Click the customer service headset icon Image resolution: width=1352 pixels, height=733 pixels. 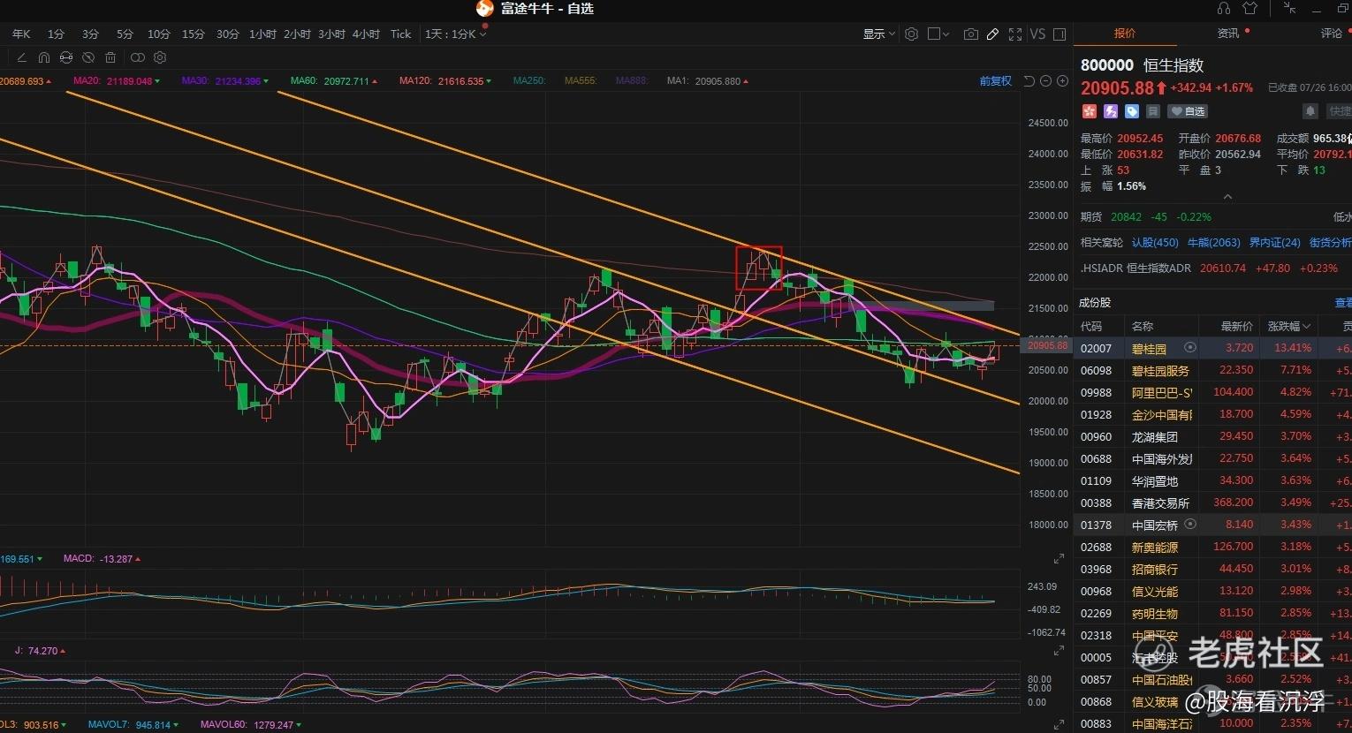point(1224,8)
